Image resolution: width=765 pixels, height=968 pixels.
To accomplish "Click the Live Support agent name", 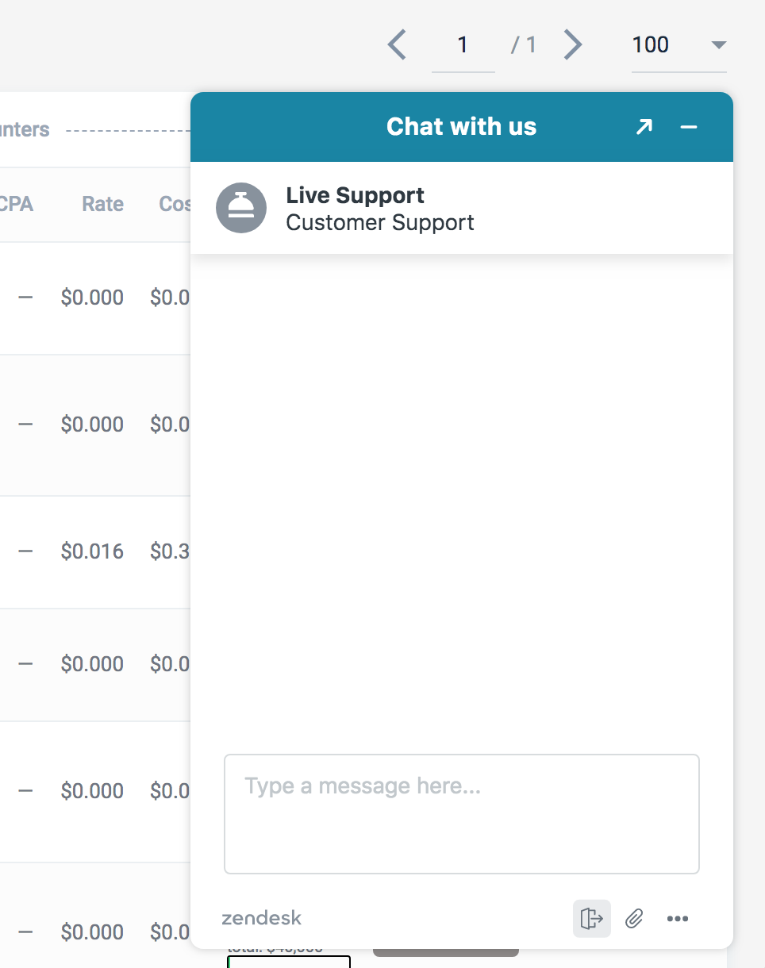I will 355,195.
